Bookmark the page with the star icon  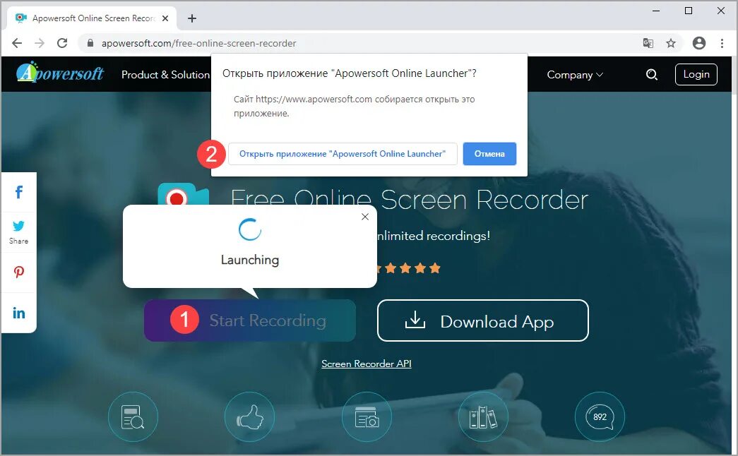tap(671, 43)
